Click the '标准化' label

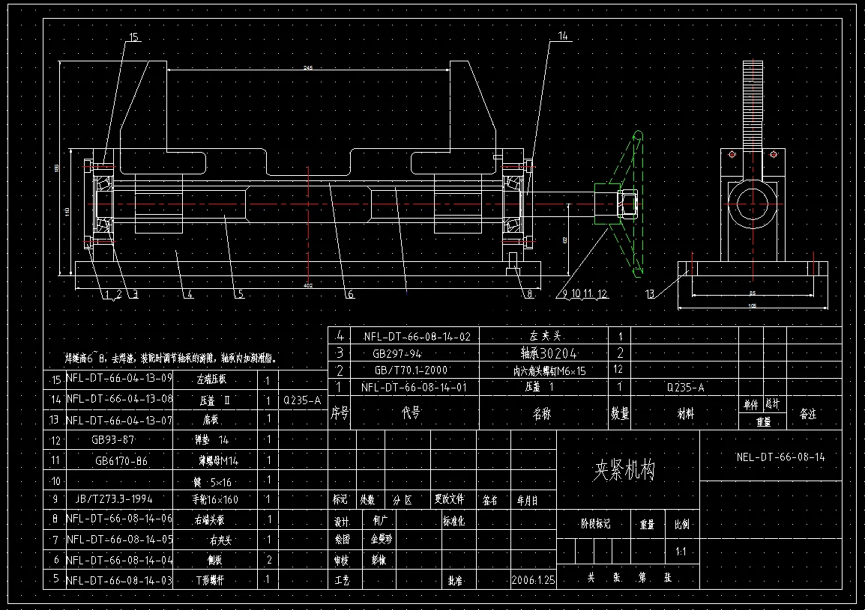pyautogui.click(x=453, y=521)
